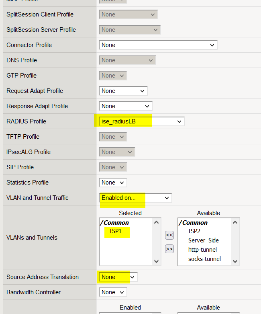This screenshot has height=314, width=261.
Task: Click the VLAN and Tunnel Traffic label
Action: point(37,198)
